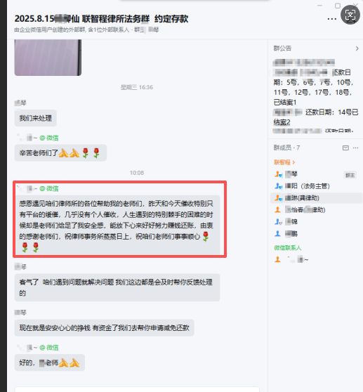
Task: Click the avatar icon beside the 锦 member
Action: 278,222
